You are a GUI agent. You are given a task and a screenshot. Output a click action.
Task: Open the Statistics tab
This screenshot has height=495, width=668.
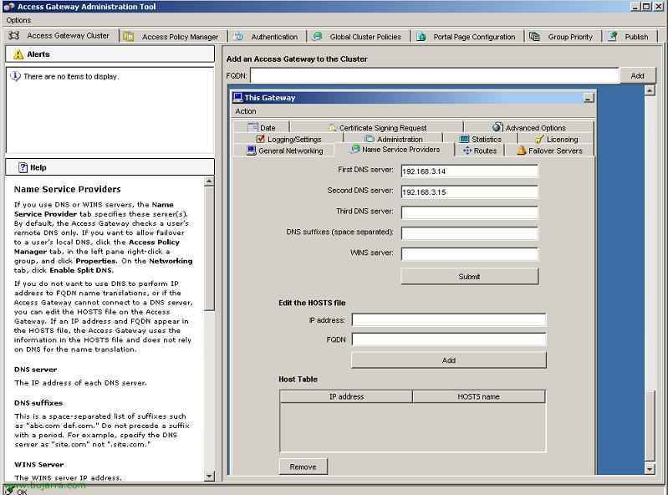480,139
